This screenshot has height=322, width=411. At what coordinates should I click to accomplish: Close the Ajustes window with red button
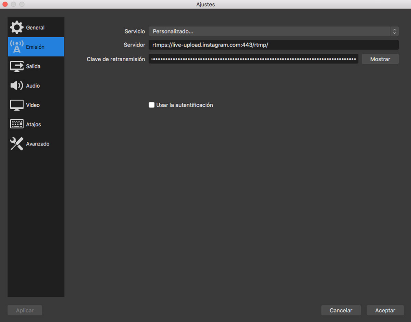pyautogui.click(x=5, y=4)
